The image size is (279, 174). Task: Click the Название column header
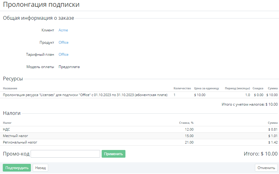(x=10, y=88)
